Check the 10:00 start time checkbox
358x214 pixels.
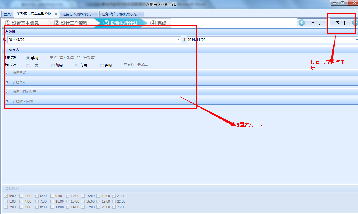(x=52, y=201)
